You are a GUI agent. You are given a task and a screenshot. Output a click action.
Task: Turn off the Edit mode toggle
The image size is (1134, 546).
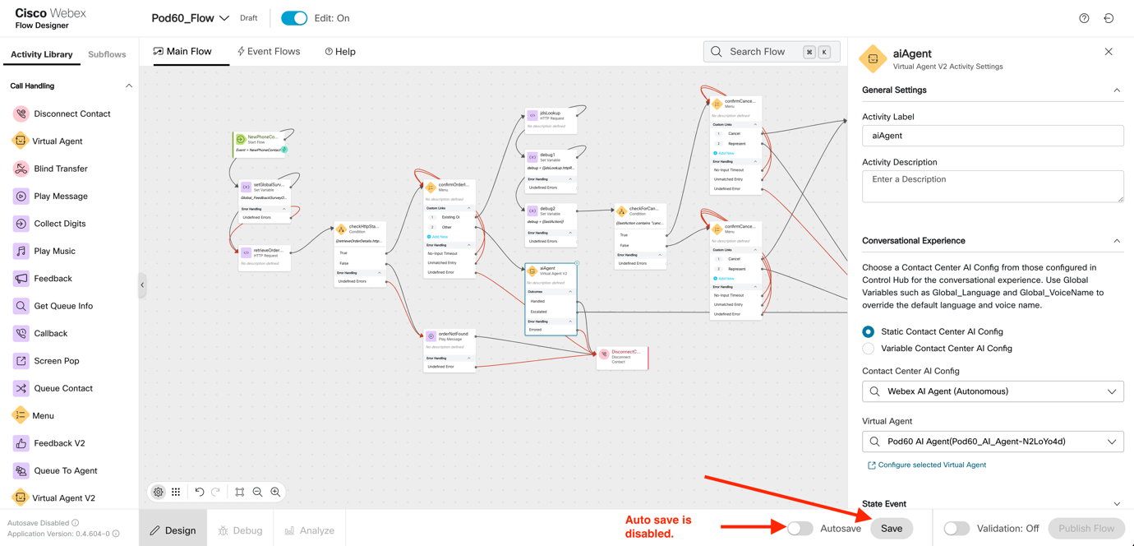coord(294,18)
